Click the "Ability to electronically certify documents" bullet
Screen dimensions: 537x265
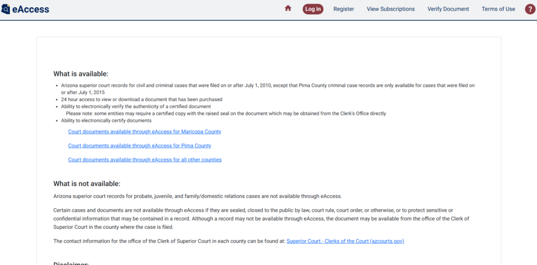tap(106, 121)
